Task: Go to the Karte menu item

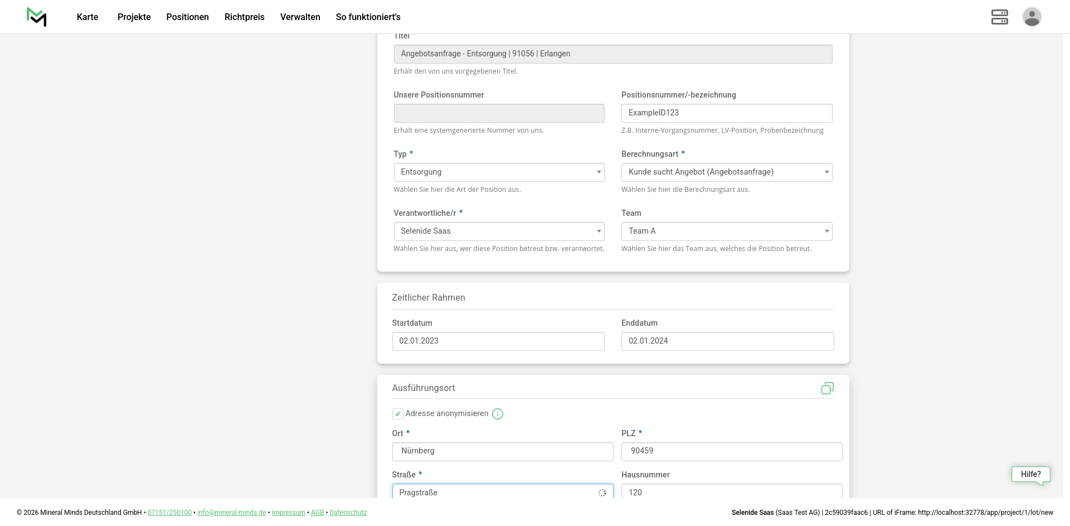Action: click(87, 17)
